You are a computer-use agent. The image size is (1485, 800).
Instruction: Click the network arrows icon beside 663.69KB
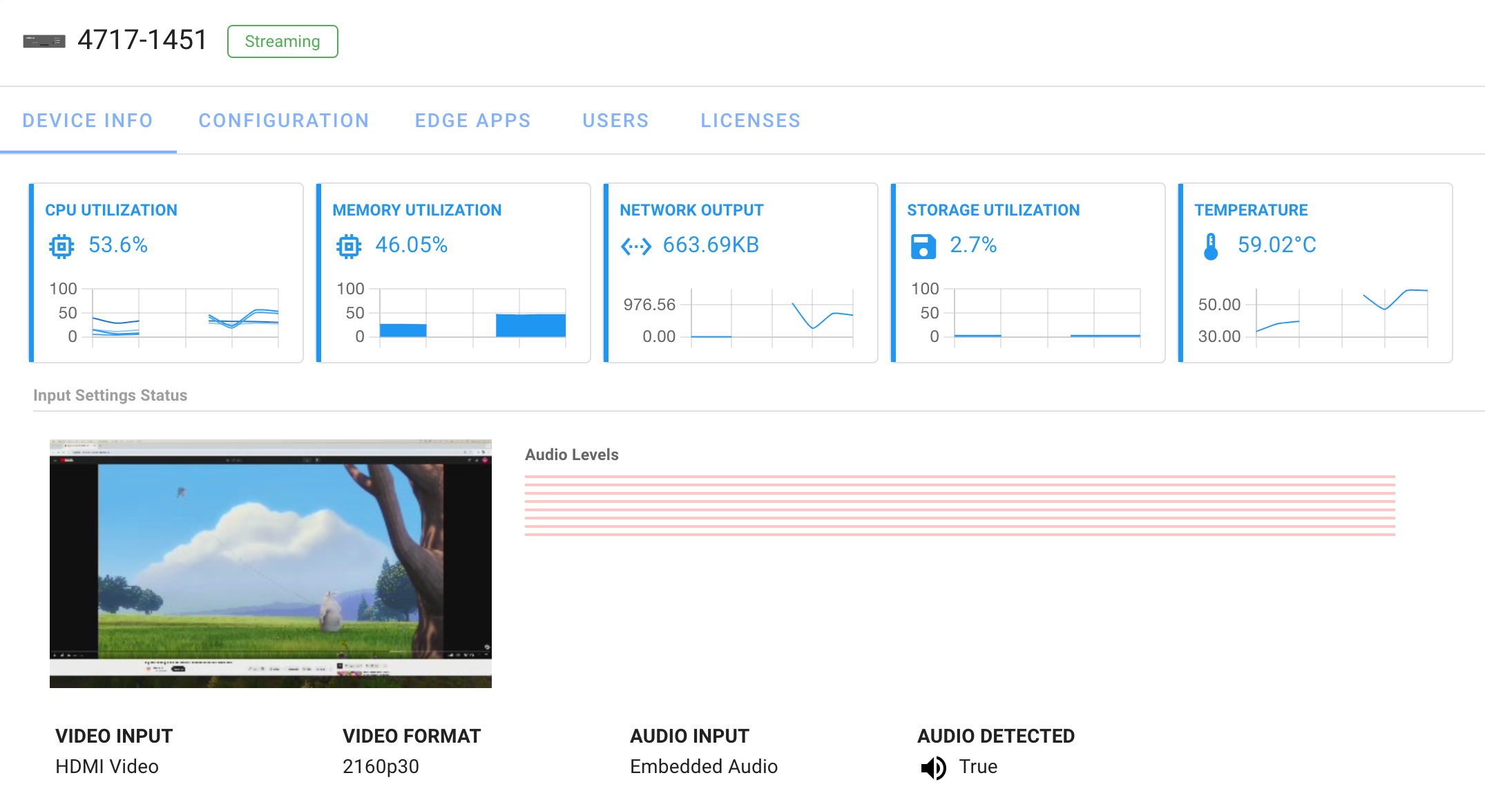click(x=636, y=246)
